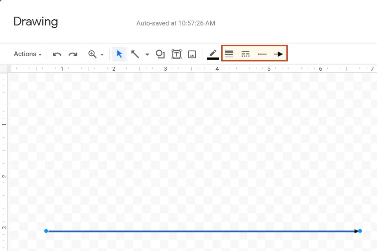Expand the line type dropdown arrow
Screen dimensions: 377x251
pyautogui.click(x=147, y=54)
